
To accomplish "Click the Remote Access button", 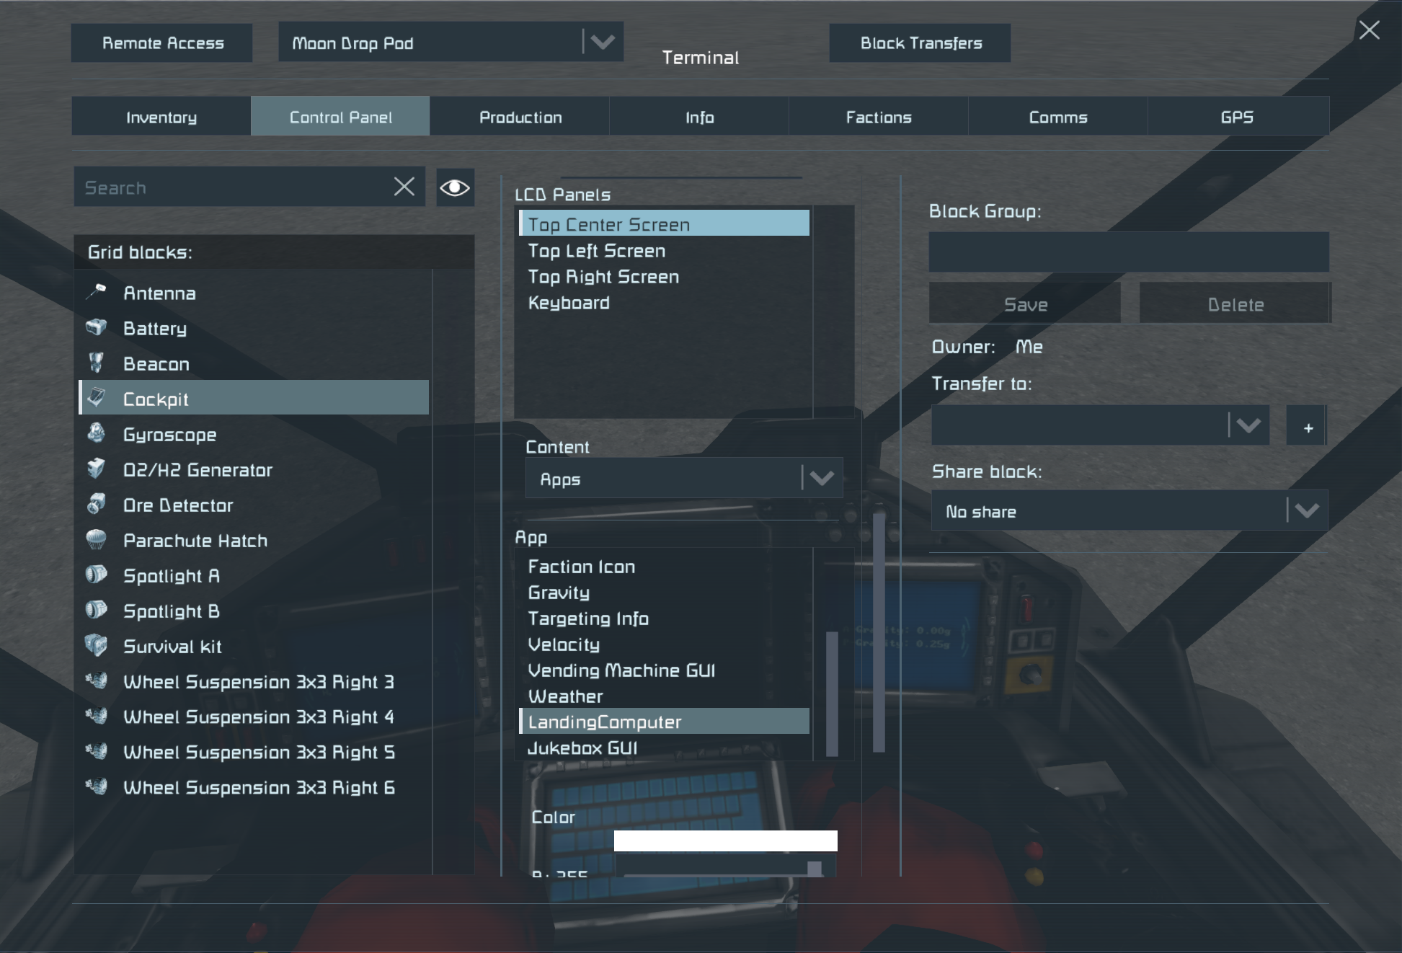I will coord(162,43).
